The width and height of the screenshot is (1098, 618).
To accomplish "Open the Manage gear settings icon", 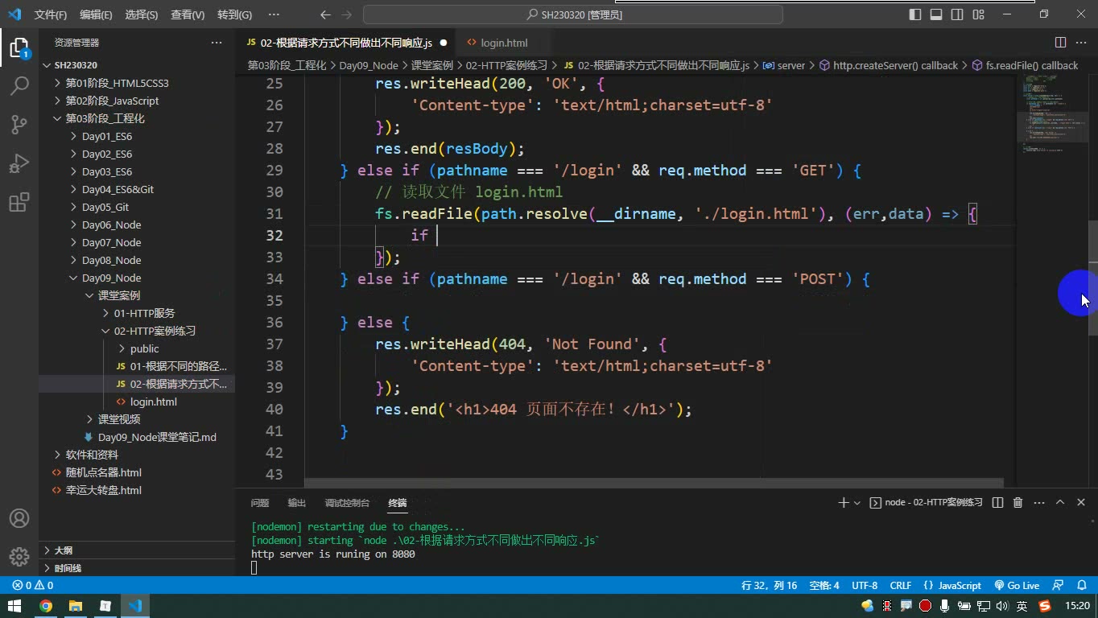I will pos(19,556).
